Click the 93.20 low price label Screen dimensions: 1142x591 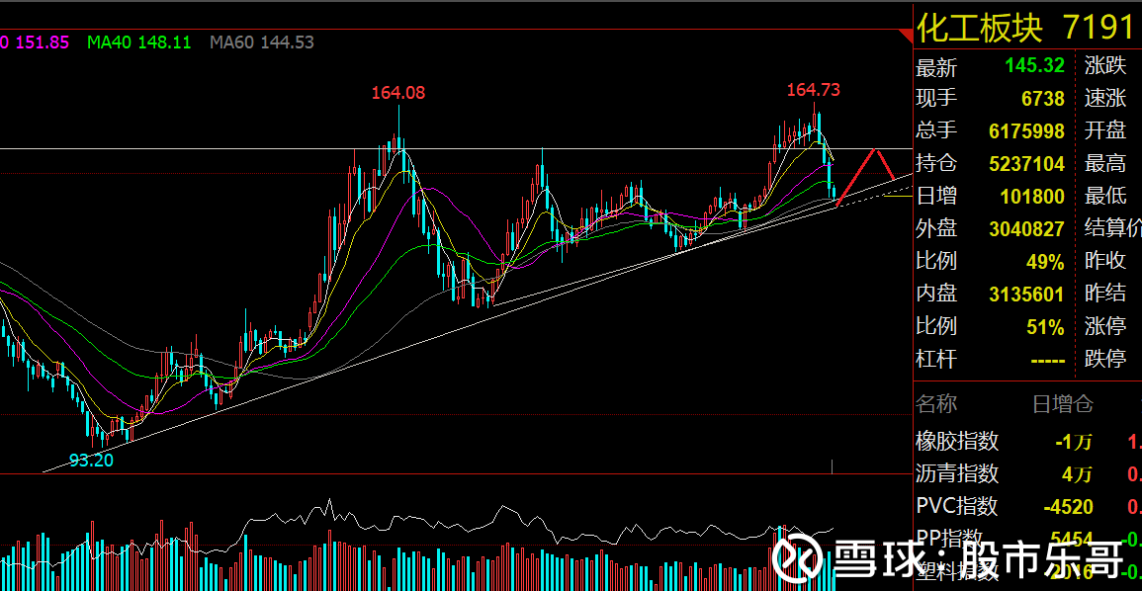92,460
